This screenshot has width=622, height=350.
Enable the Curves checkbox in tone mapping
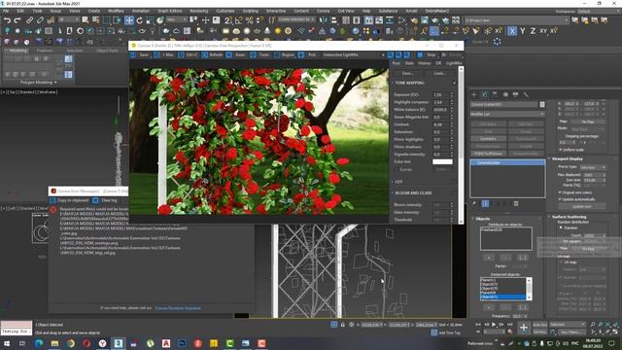[x=397, y=169]
